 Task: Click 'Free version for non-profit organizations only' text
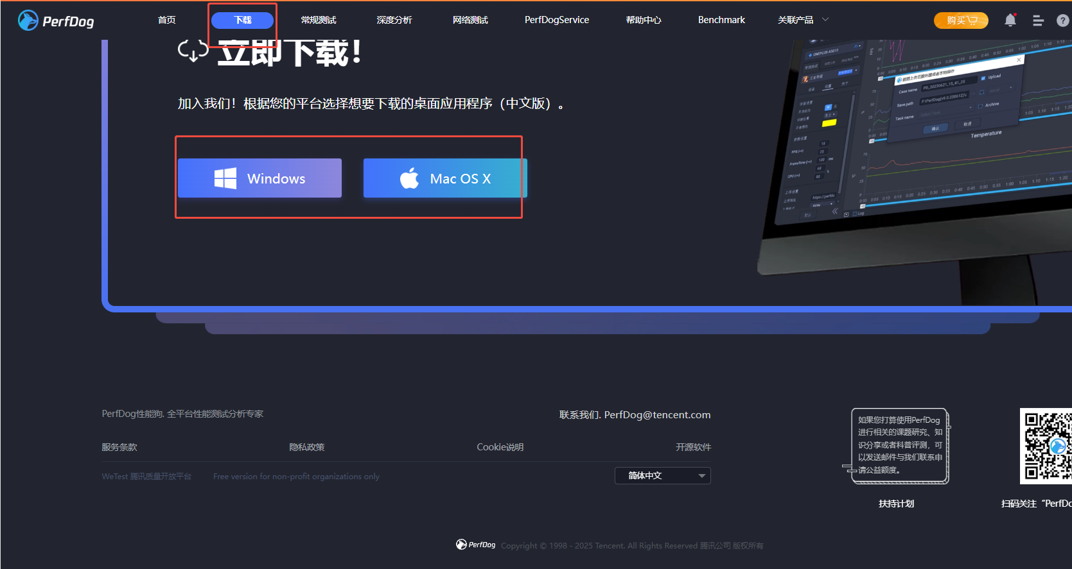pyautogui.click(x=296, y=477)
